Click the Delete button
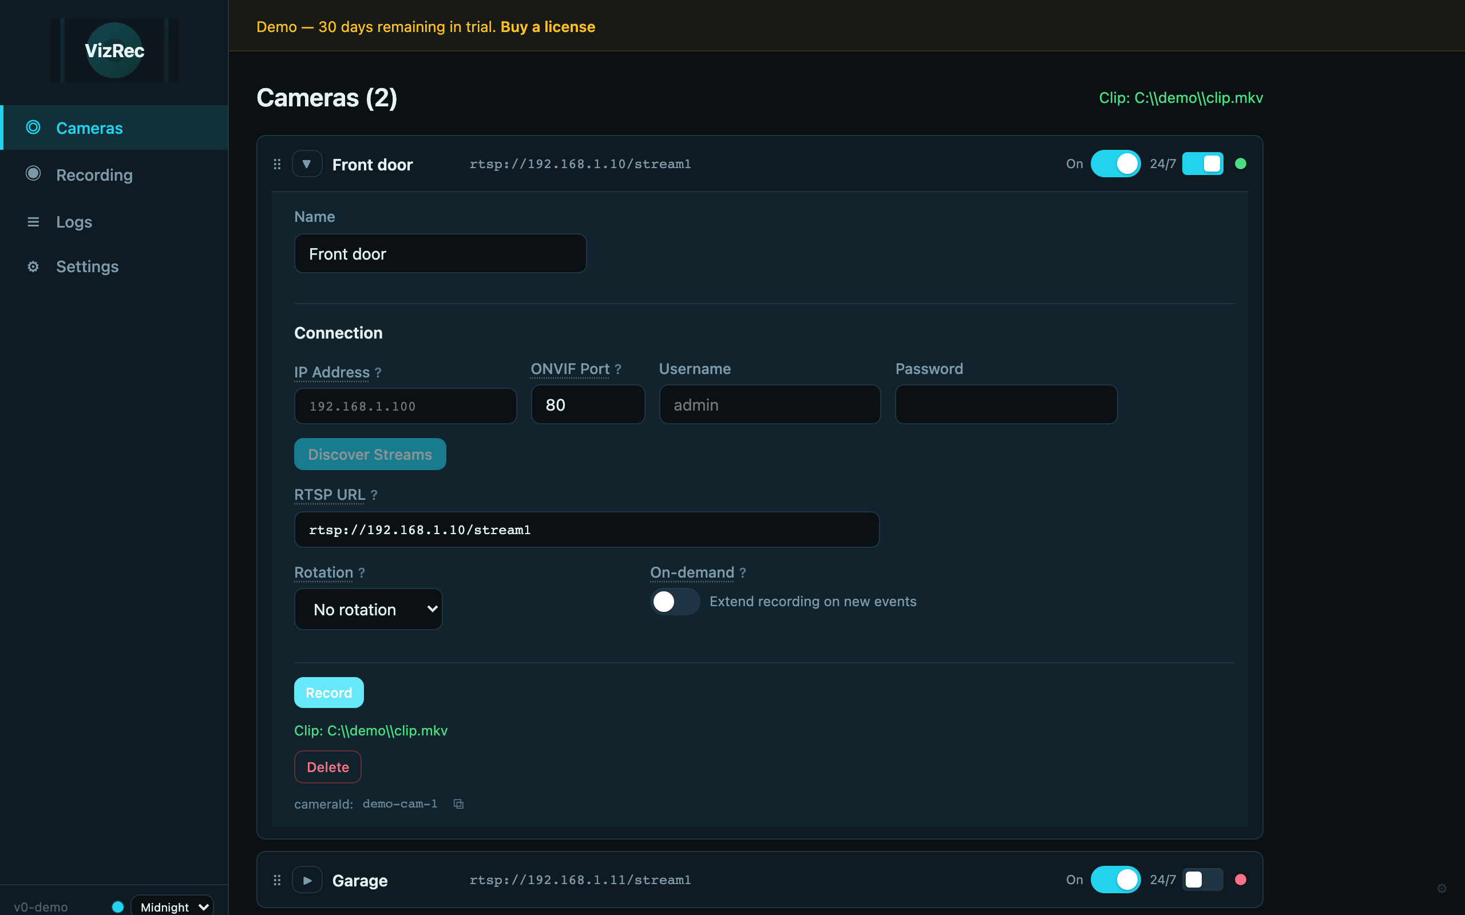This screenshot has width=1465, height=915. point(327,767)
